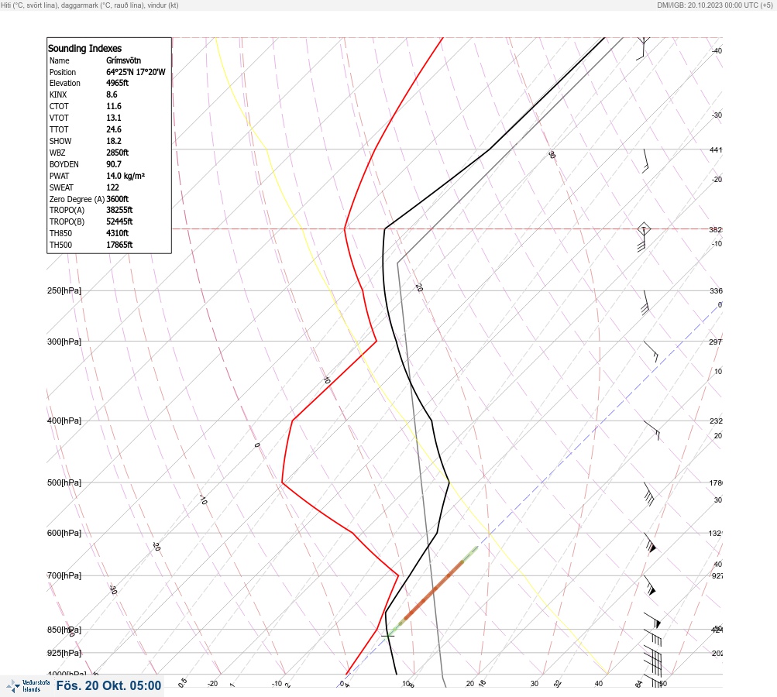The width and height of the screenshot is (777, 697).
Task: Click the wind barb at 600 hPa
Action: coord(650,543)
